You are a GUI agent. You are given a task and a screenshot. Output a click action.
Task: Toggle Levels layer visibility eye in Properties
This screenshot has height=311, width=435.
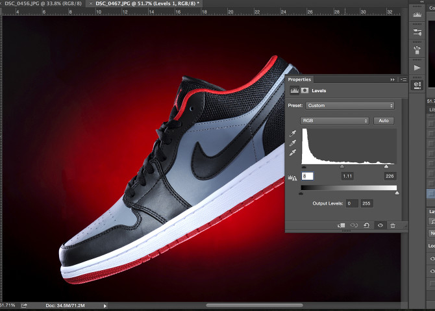pos(380,225)
